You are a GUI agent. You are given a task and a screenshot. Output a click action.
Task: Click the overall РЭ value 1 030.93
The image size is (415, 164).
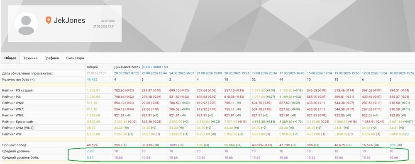pos(93,96)
